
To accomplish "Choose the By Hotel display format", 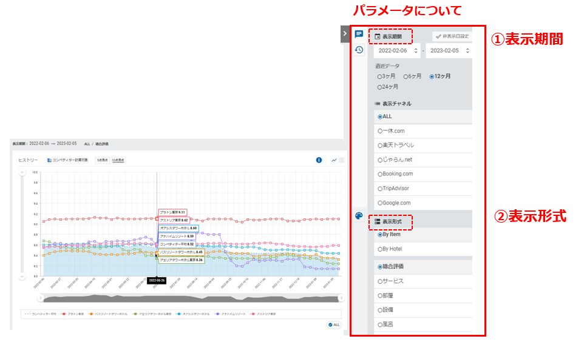I will 380,249.
